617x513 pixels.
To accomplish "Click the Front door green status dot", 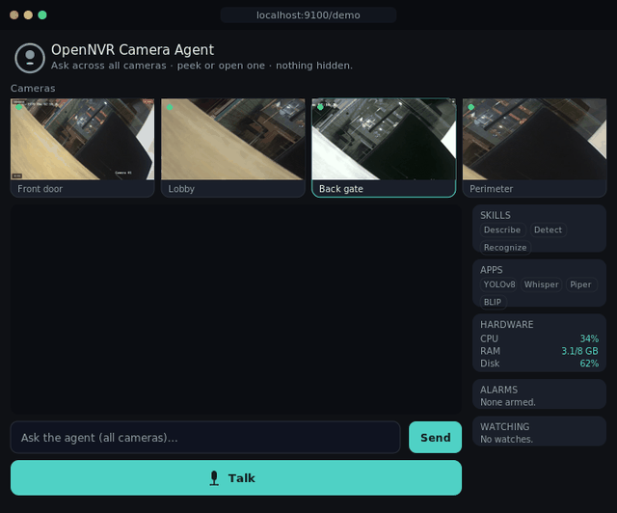I will (19, 107).
